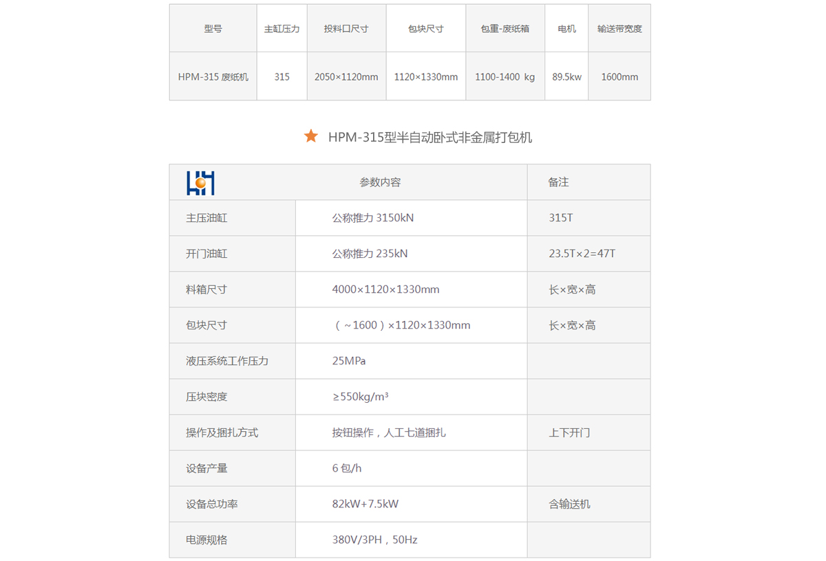The image size is (826, 561).
Task: Select the 主压油缸 row label
Action: coord(206,218)
